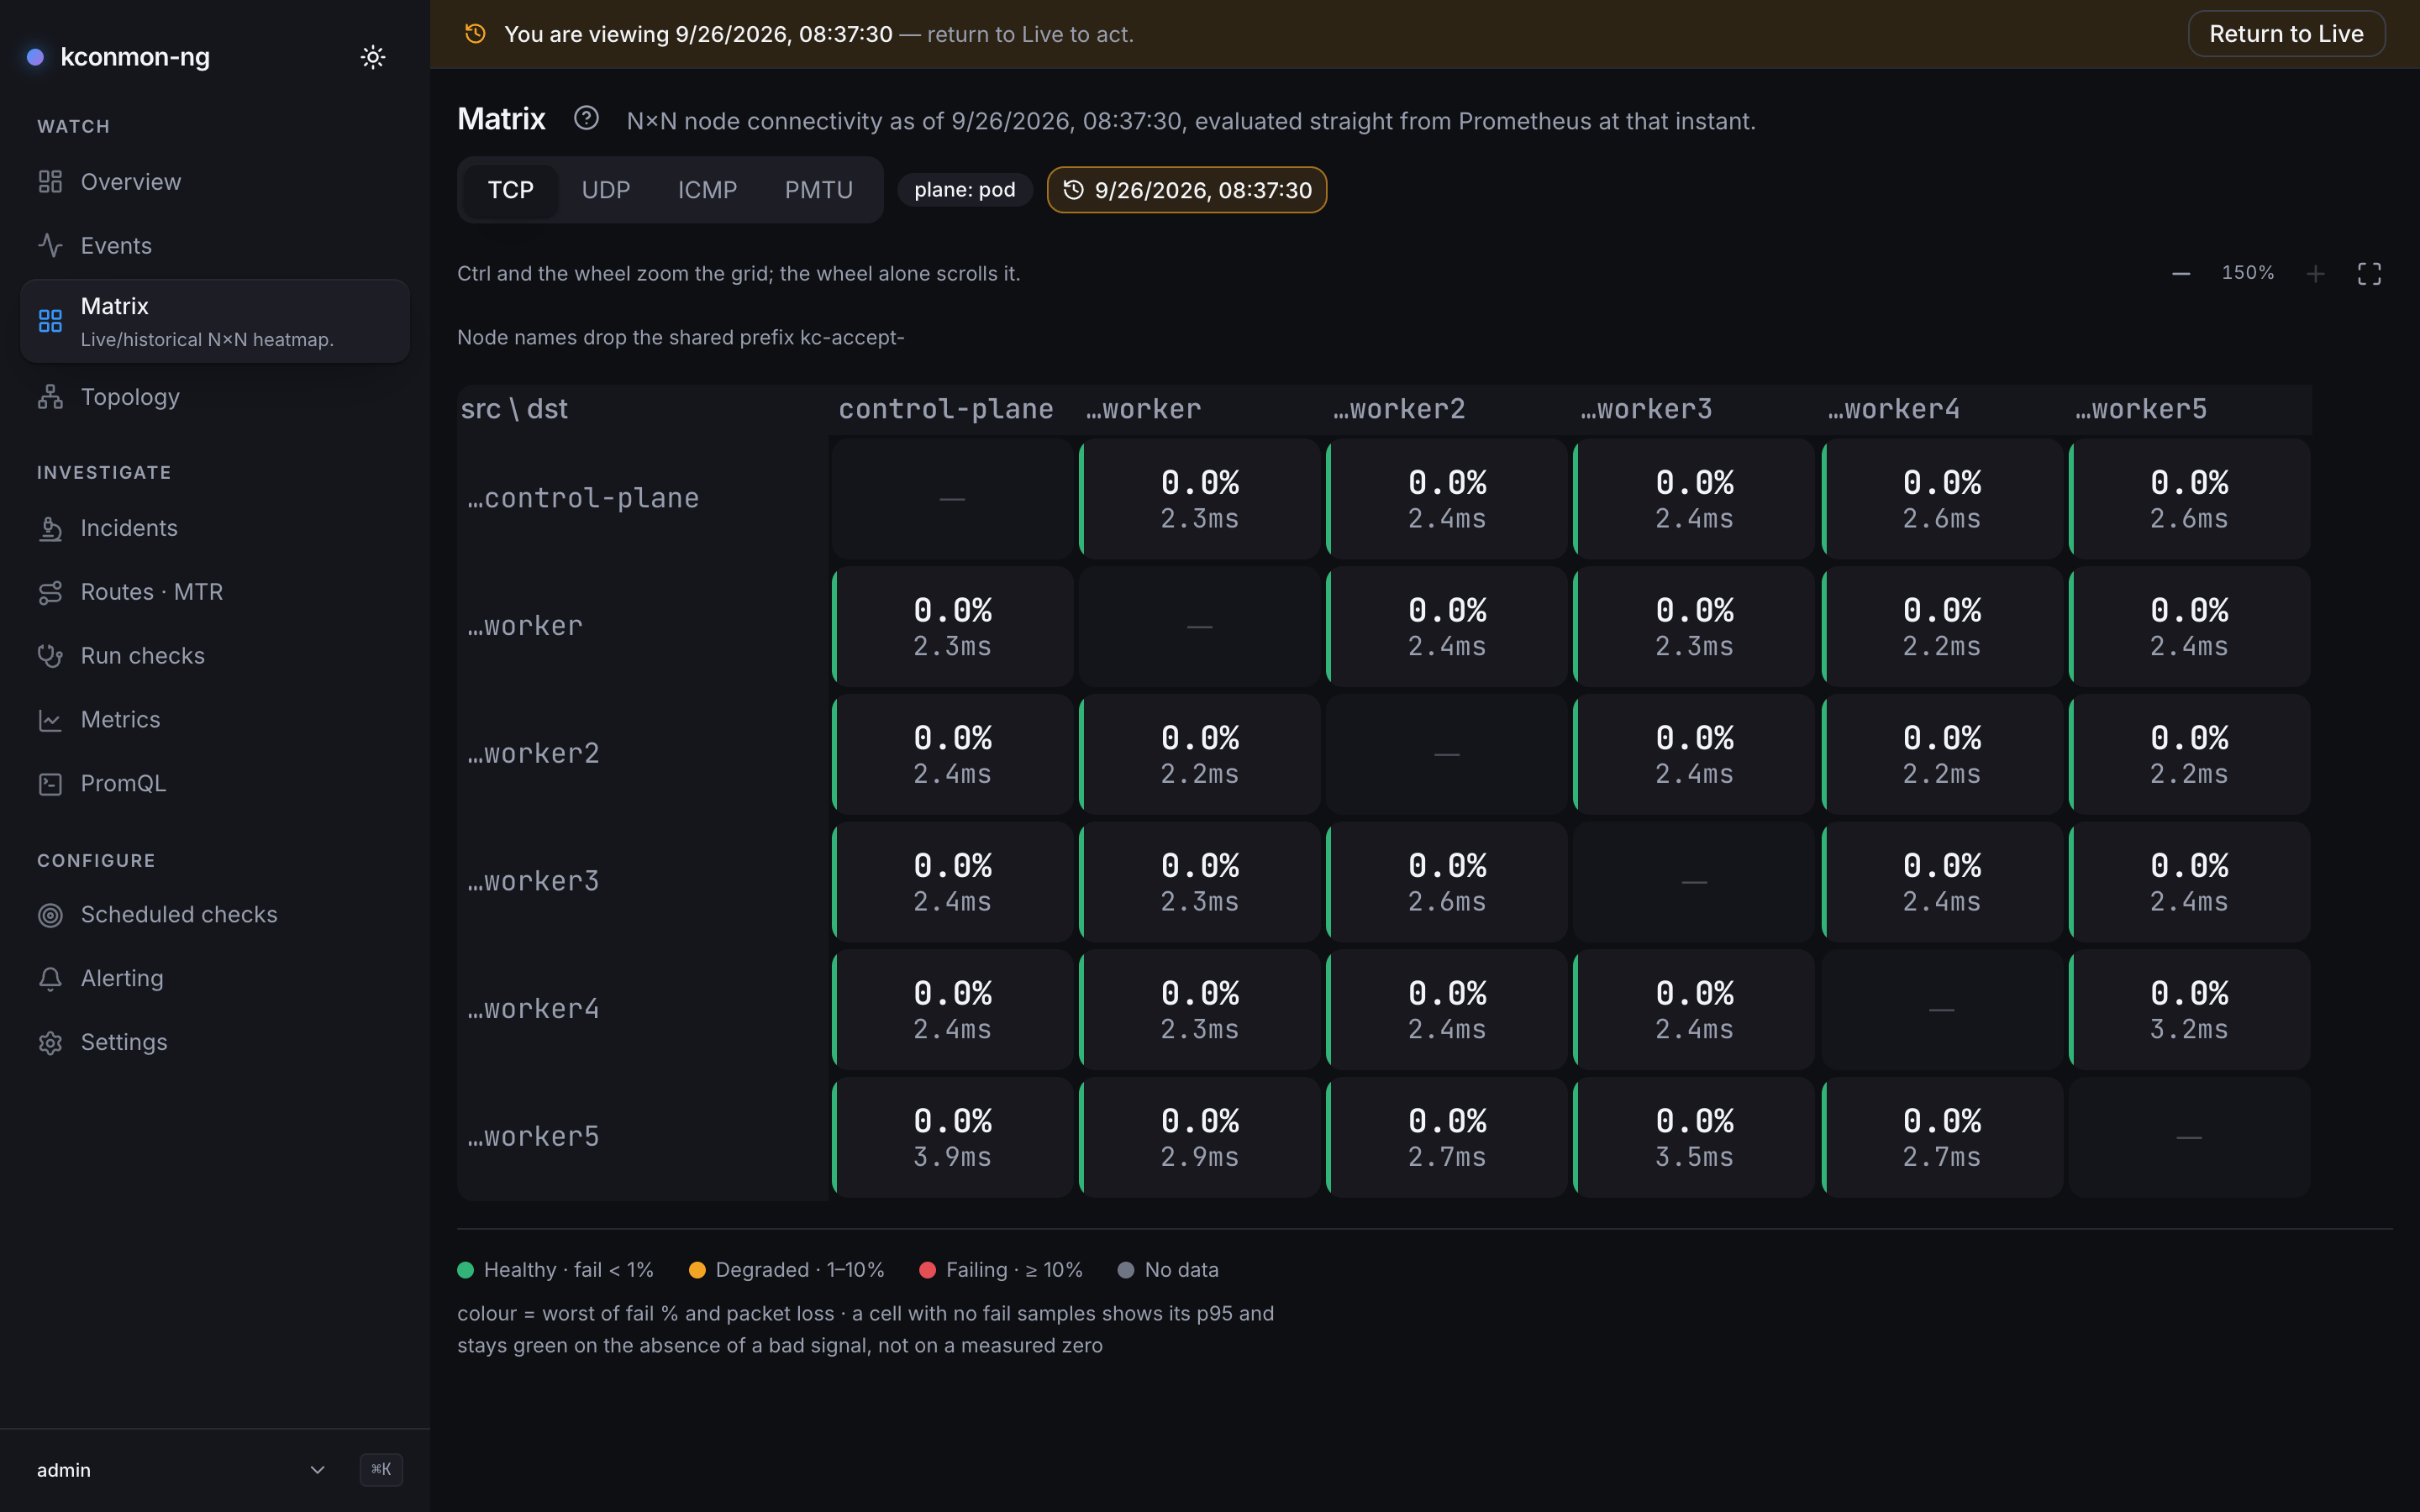Click the green Healthy legend dot
This screenshot has height=1512, width=2420.
[x=465, y=1270]
